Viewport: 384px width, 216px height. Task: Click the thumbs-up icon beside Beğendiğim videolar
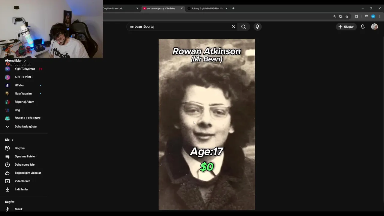click(x=7, y=173)
